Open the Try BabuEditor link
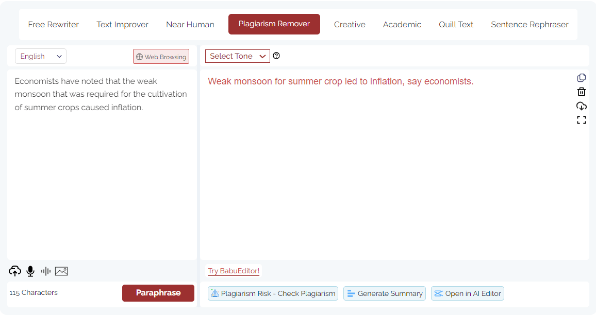The height and width of the screenshot is (315, 596). click(x=234, y=271)
